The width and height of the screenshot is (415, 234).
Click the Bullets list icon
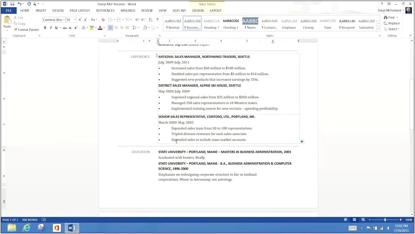coord(110,20)
